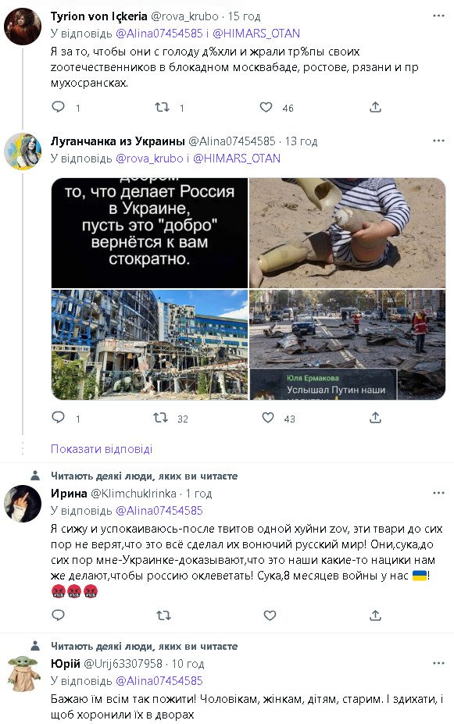This screenshot has width=454, height=724.
Task: Share the Луганчанка из Украины image tweet
Action: (376, 419)
